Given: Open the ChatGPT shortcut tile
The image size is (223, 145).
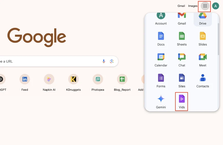Looking at the screenshot, I should 3,82.
